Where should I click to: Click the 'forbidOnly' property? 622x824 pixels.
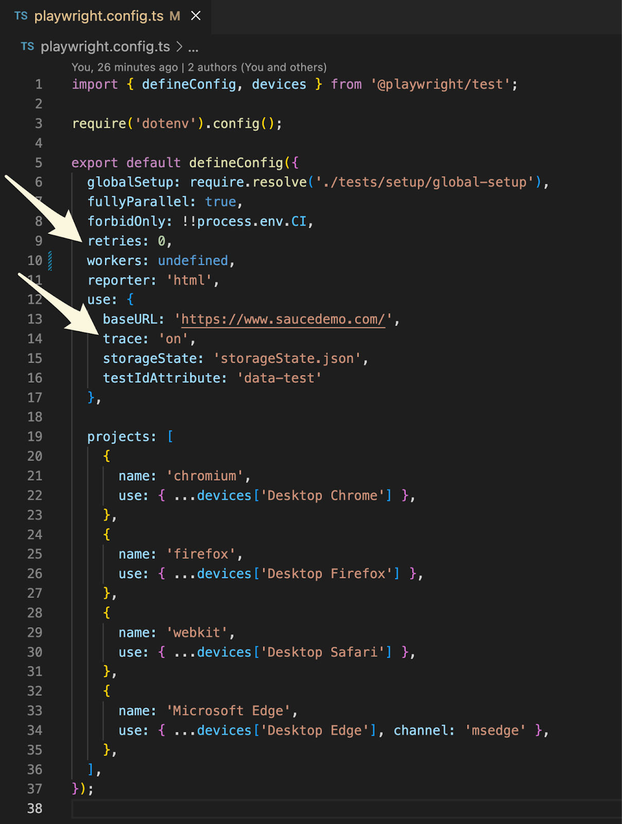tap(126, 221)
